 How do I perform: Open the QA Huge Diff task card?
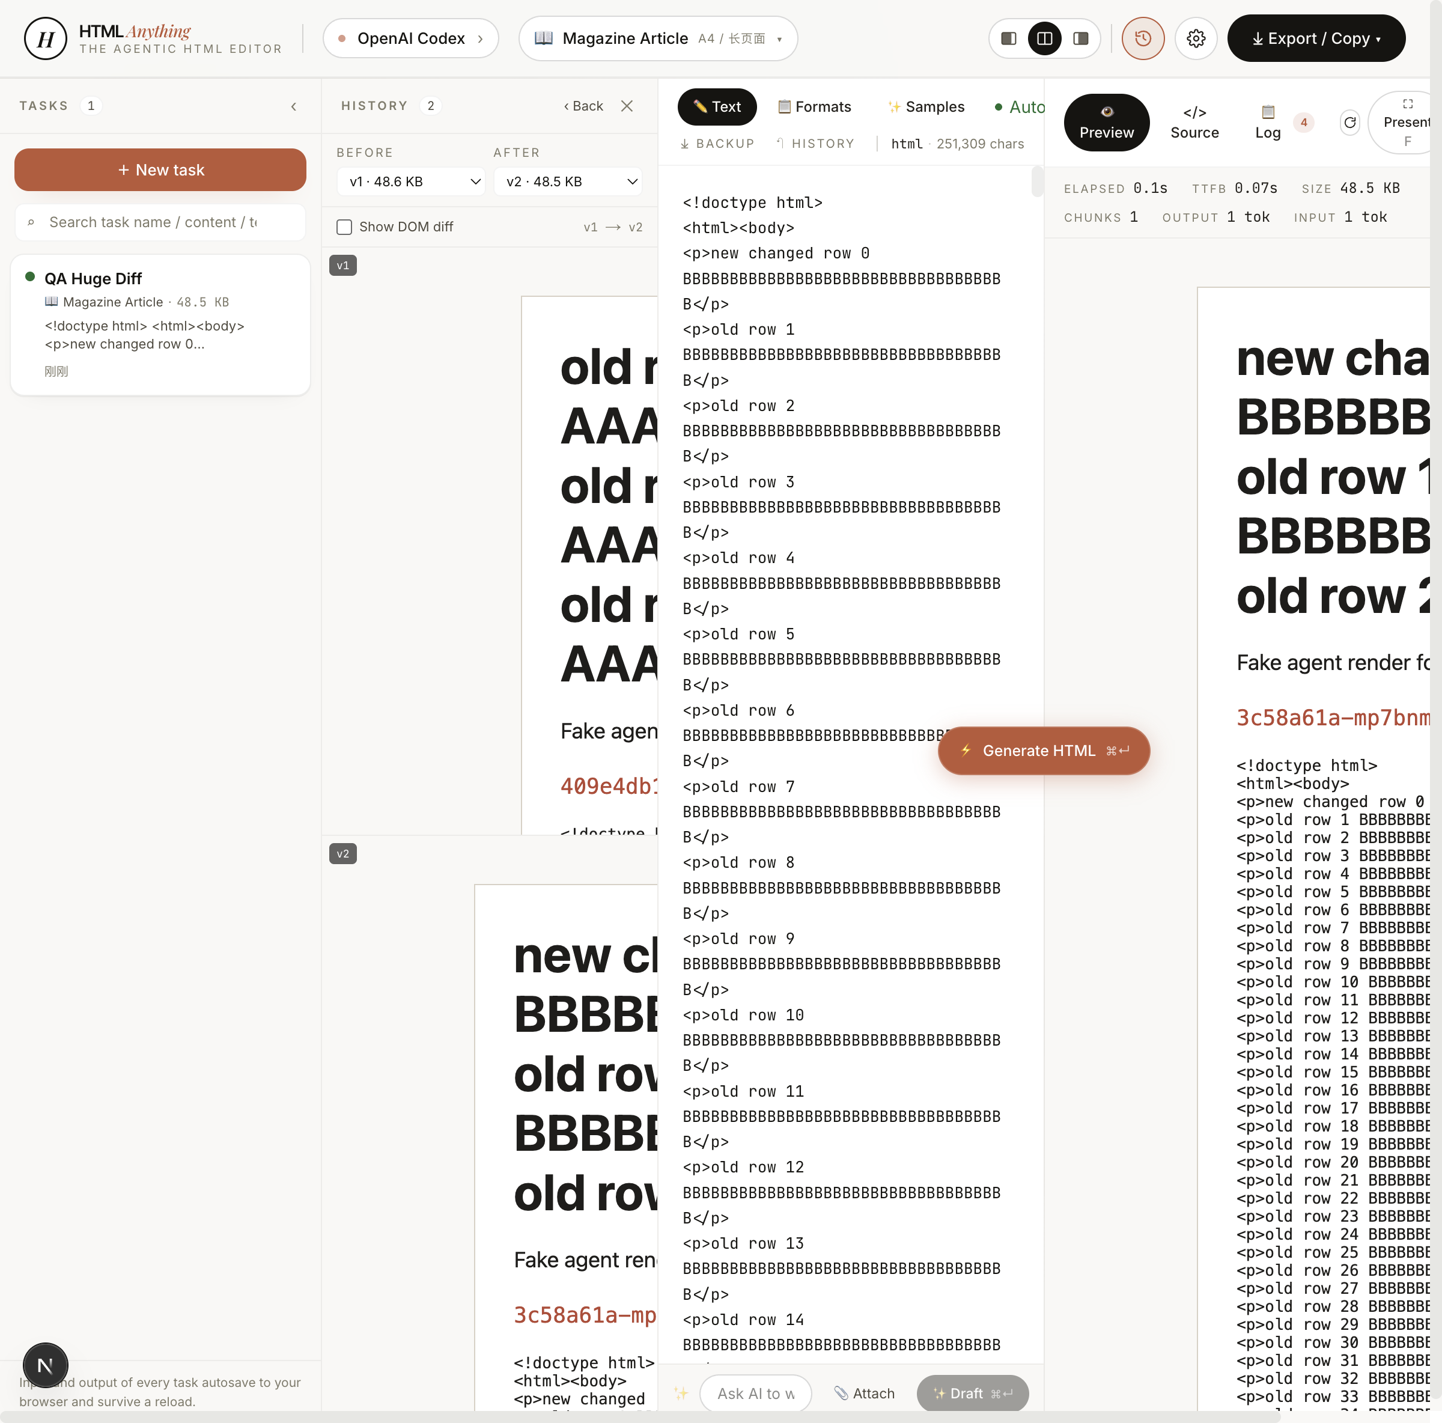(x=160, y=325)
